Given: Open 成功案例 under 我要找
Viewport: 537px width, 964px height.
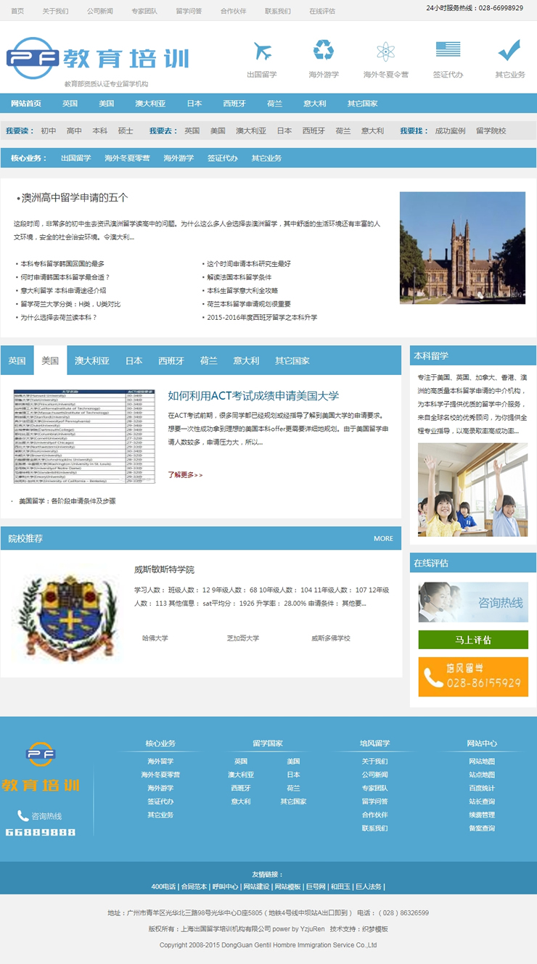Looking at the screenshot, I should 450,131.
